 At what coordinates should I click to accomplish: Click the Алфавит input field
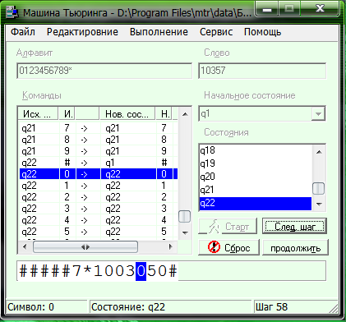click(x=104, y=71)
